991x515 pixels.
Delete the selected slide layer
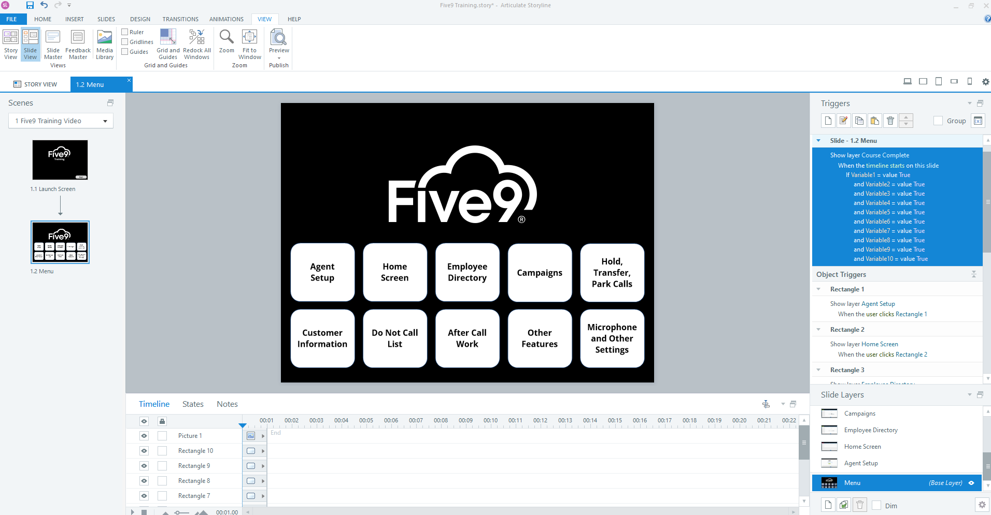860,505
